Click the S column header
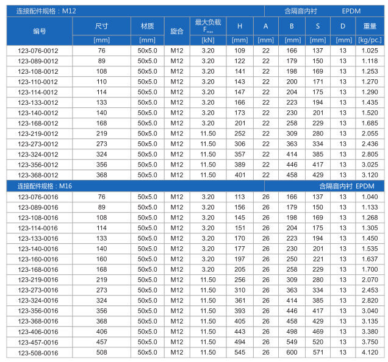 coord(318,26)
